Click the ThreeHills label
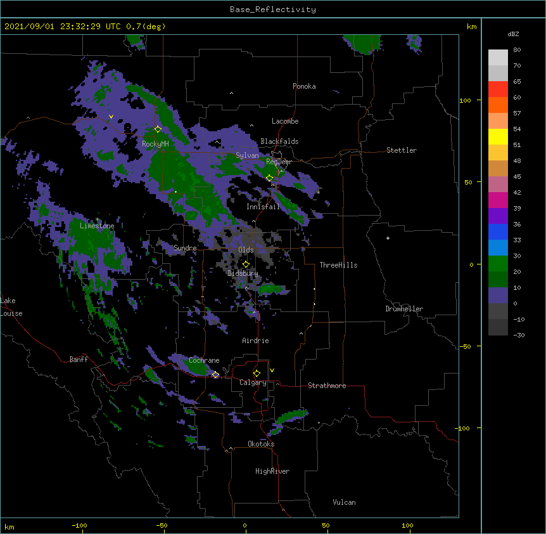Screen dimensions: 546x534 (x=338, y=265)
